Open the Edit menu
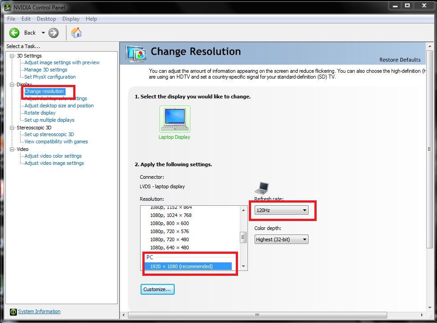Viewport: 437px width, 323px height. (26, 19)
